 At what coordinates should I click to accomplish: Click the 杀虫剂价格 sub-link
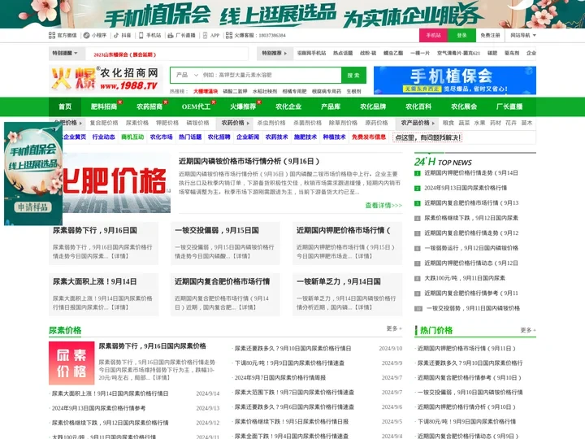(271, 123)
